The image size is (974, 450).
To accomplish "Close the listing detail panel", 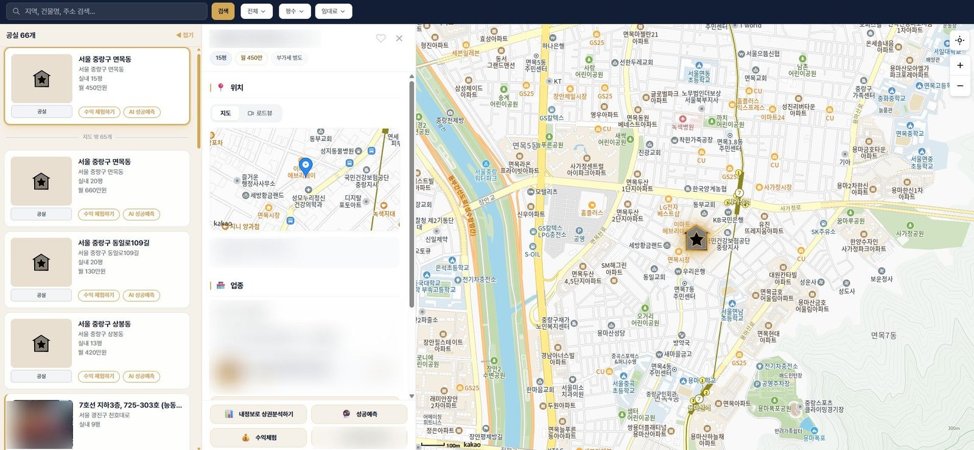I will (399, 38).
